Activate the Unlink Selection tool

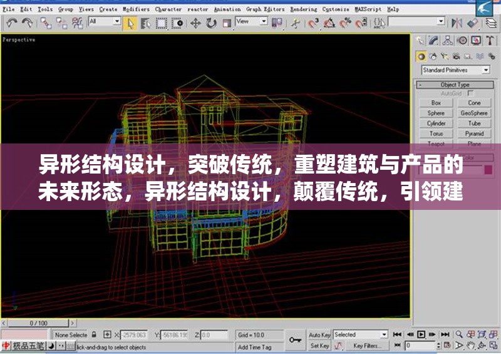[61, 23]
